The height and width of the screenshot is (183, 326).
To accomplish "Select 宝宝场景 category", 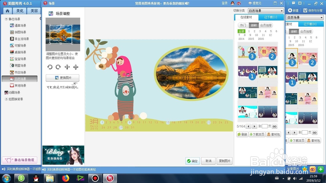I will 18,59.
